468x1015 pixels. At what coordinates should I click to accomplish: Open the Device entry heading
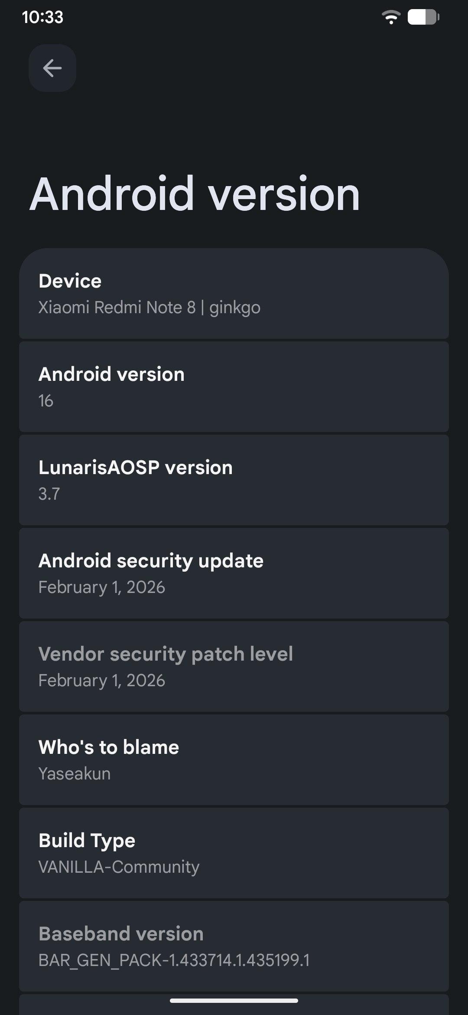(x=70, y=281)
